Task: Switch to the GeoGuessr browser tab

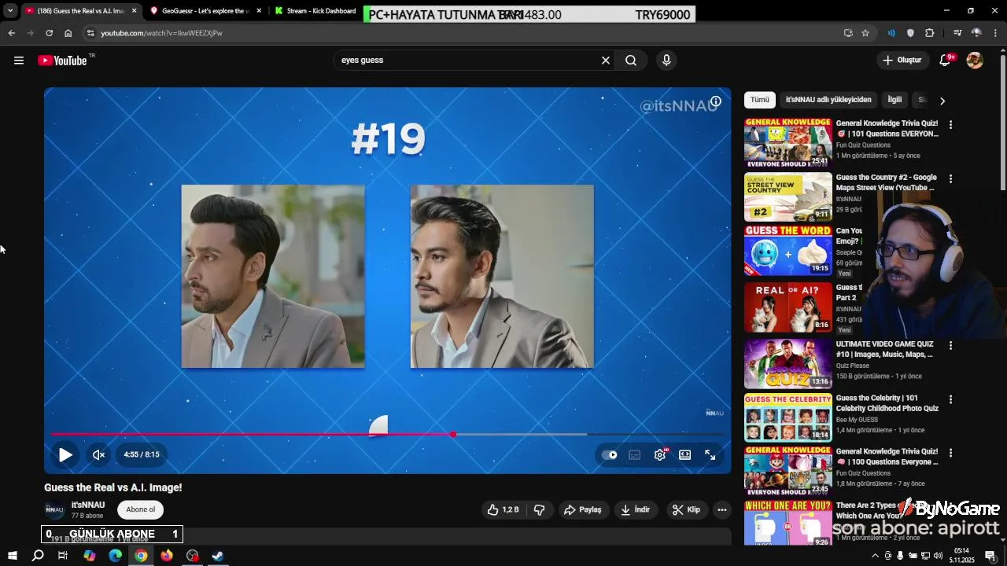Action: point(205,11)
